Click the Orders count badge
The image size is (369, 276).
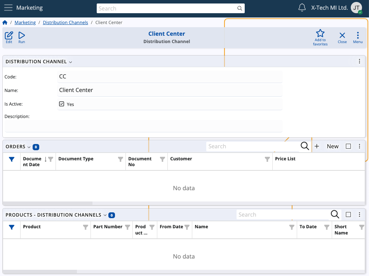(36, 147)
